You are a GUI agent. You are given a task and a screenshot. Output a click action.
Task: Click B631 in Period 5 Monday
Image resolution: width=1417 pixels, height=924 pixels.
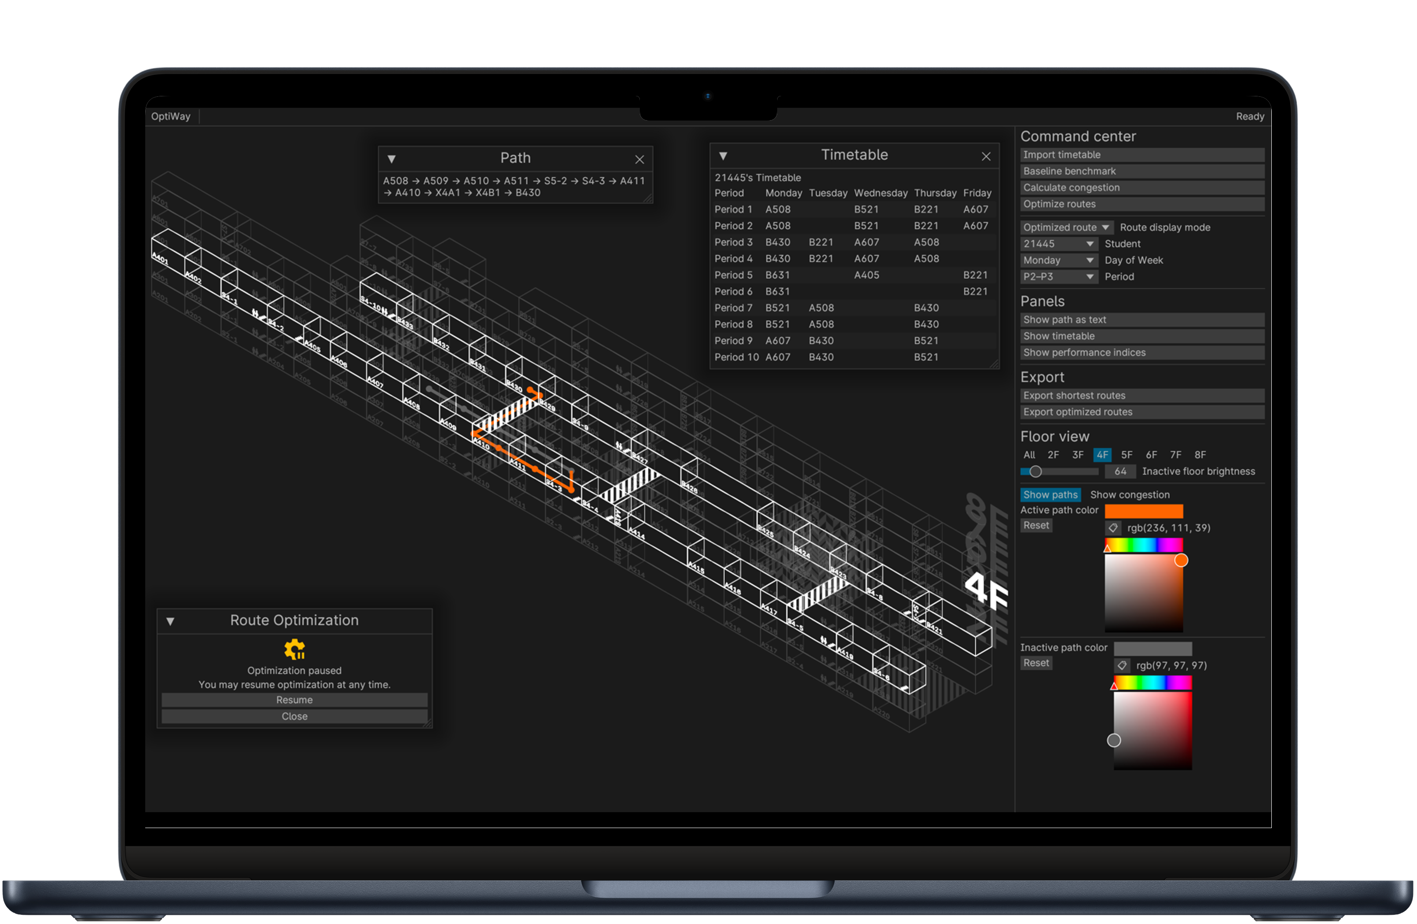pyautogui.click(x=777, y=275)
